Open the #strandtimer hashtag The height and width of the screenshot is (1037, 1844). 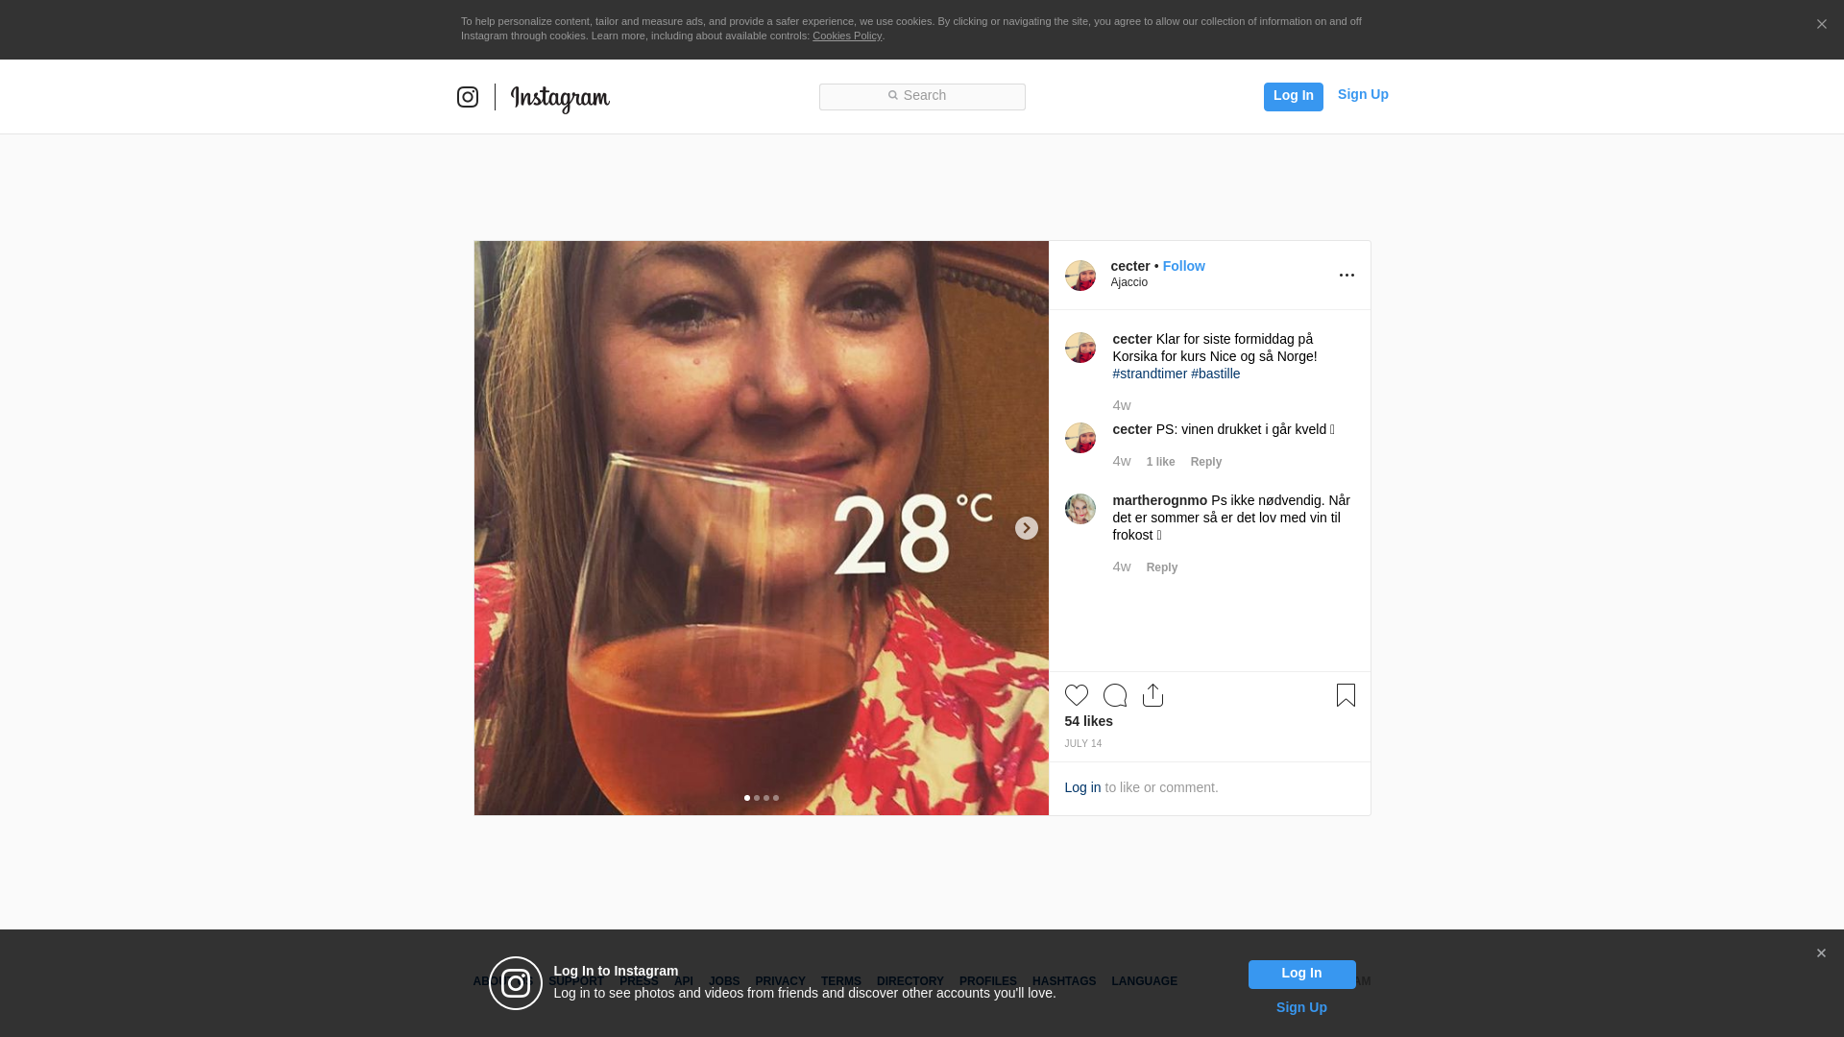(x=1150, y=374)
